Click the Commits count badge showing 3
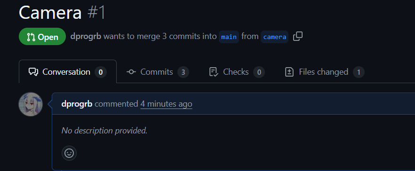The width and height of the screenshot is (415, 171). coord(183,72)
